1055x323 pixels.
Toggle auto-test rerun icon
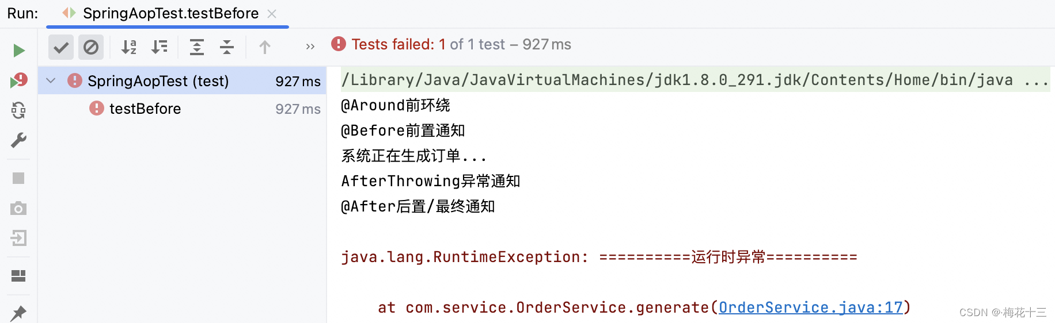(x=18, y=110)
